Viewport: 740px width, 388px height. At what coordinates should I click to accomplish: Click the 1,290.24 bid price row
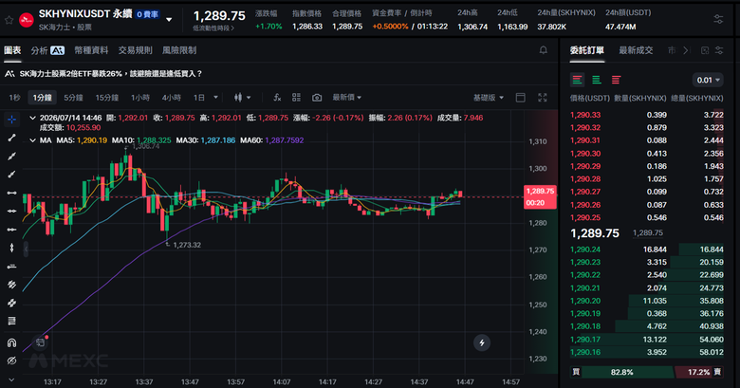click(x=647, y=249)
